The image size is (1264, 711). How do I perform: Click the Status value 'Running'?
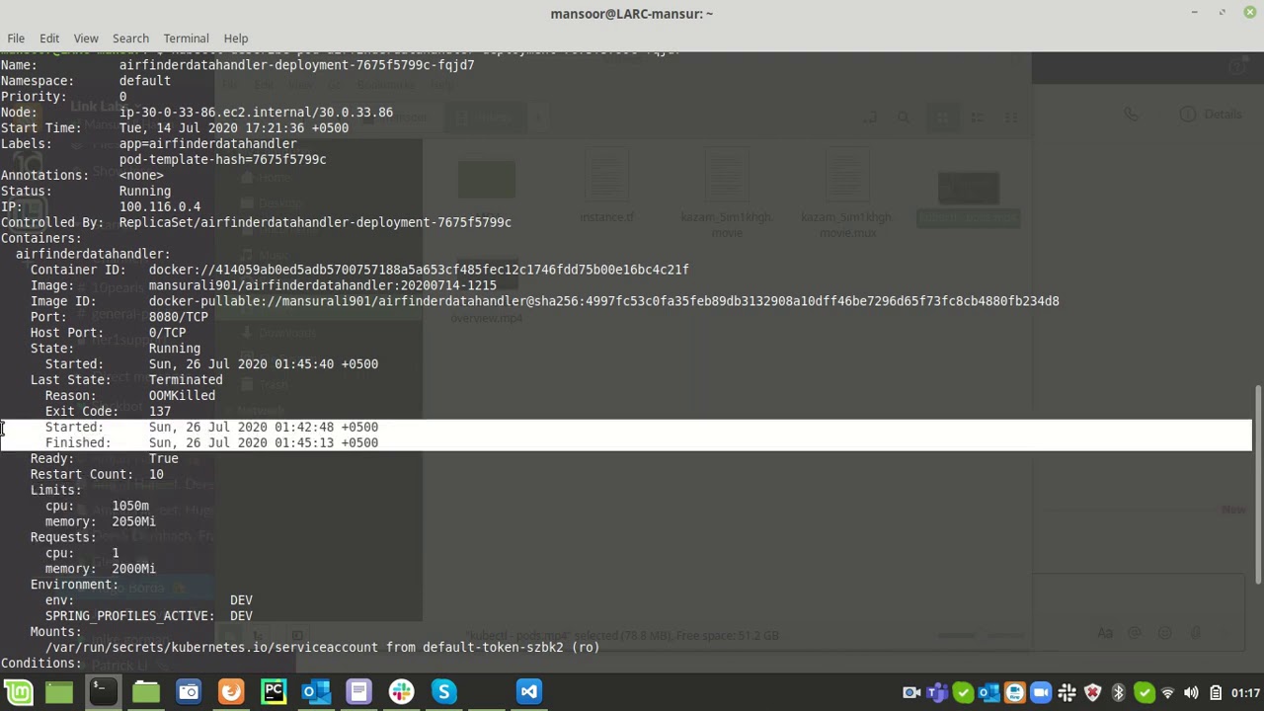[145, 192]
